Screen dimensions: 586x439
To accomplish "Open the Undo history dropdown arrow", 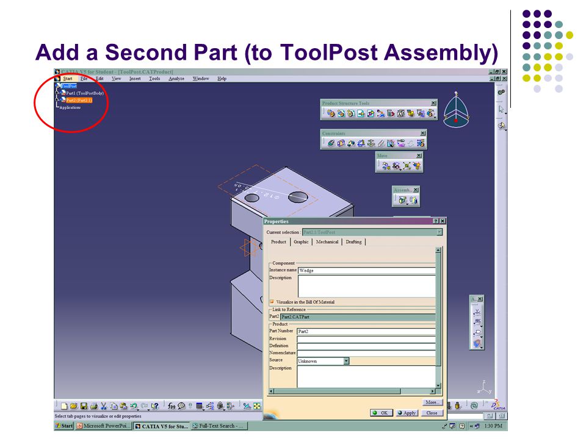I will point(139,409).
